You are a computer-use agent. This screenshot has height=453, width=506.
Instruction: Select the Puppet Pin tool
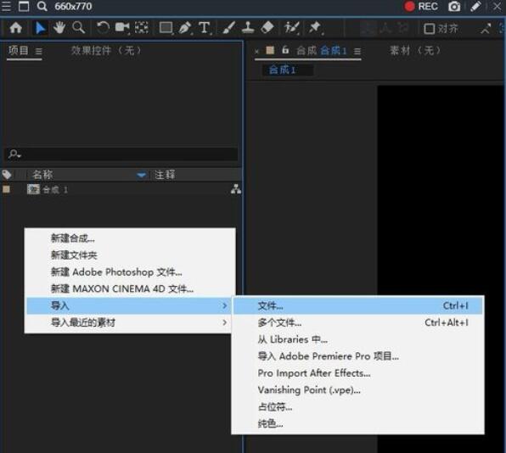[x=315, y=28]
